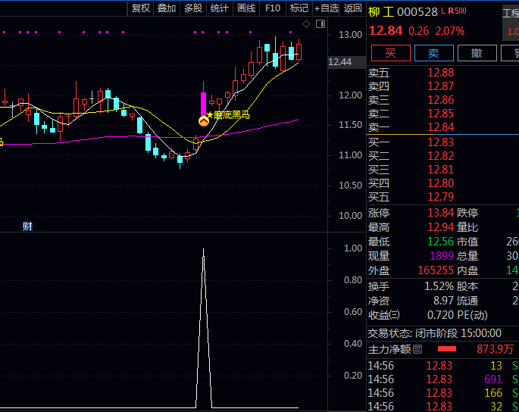This screenshot has width=519, height=412.
Task: Click the 14:56 trade row with volume 166
Action: [443, 393]
